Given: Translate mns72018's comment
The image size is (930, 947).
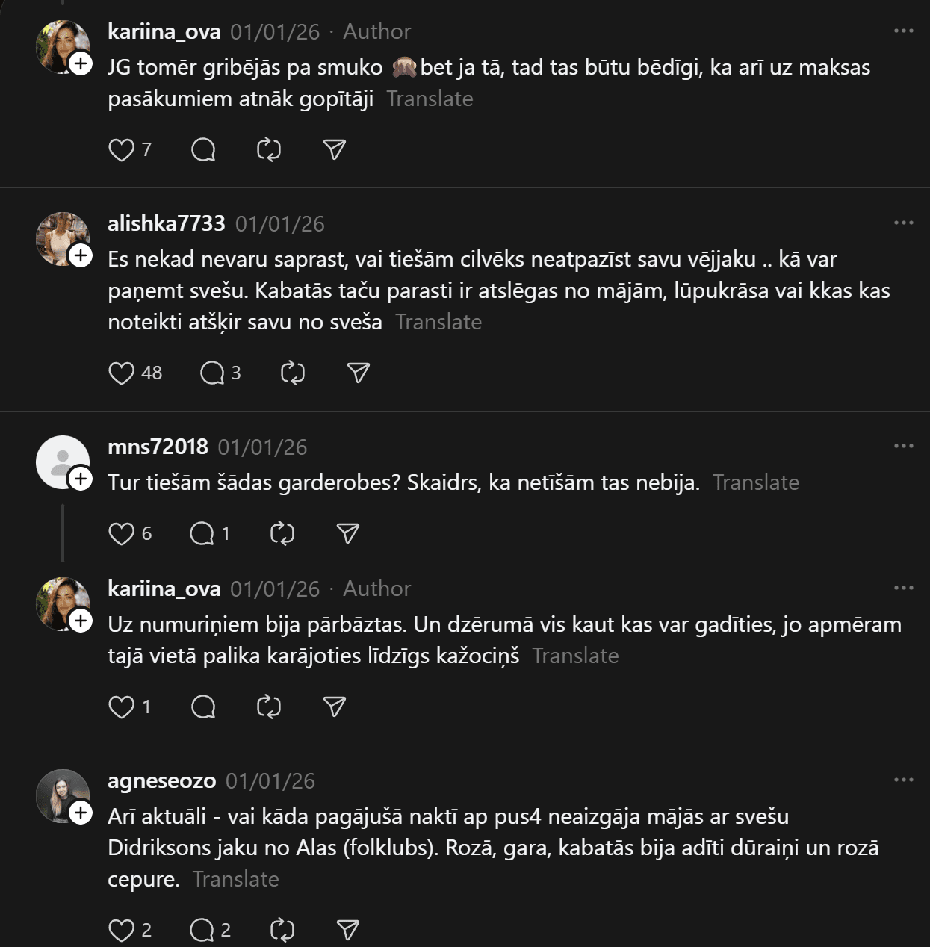Looking at the screenshot, I should (755, 482).
